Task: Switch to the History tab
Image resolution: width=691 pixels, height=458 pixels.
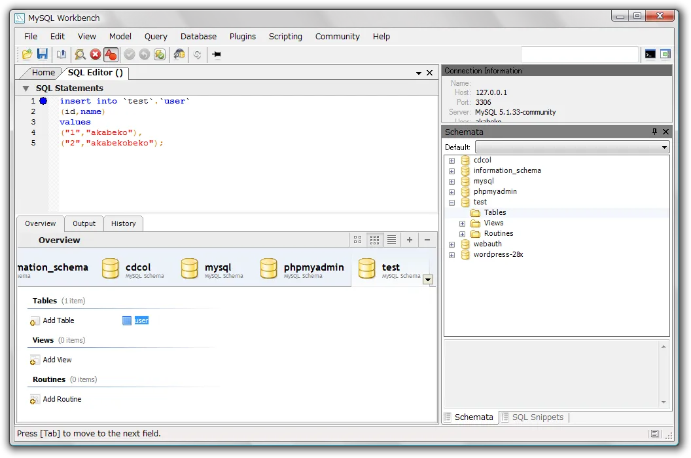Action: click(x=123, y=223)
